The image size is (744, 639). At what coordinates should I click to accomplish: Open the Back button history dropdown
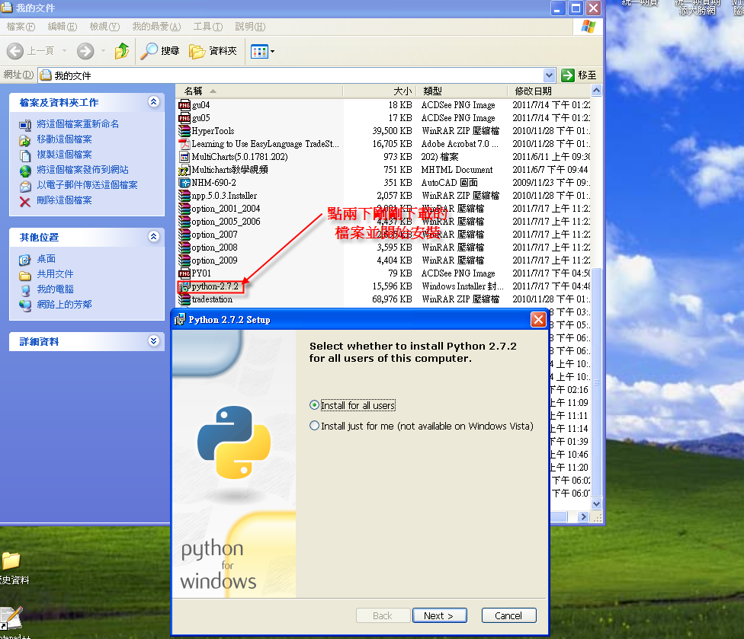pyautogui.click(x=64, y=51)
